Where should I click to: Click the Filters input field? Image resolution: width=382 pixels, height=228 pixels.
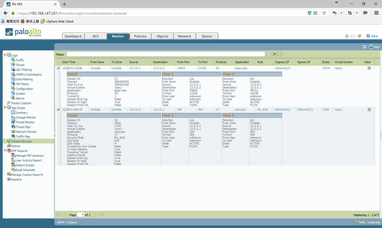[x=166, y=54]
